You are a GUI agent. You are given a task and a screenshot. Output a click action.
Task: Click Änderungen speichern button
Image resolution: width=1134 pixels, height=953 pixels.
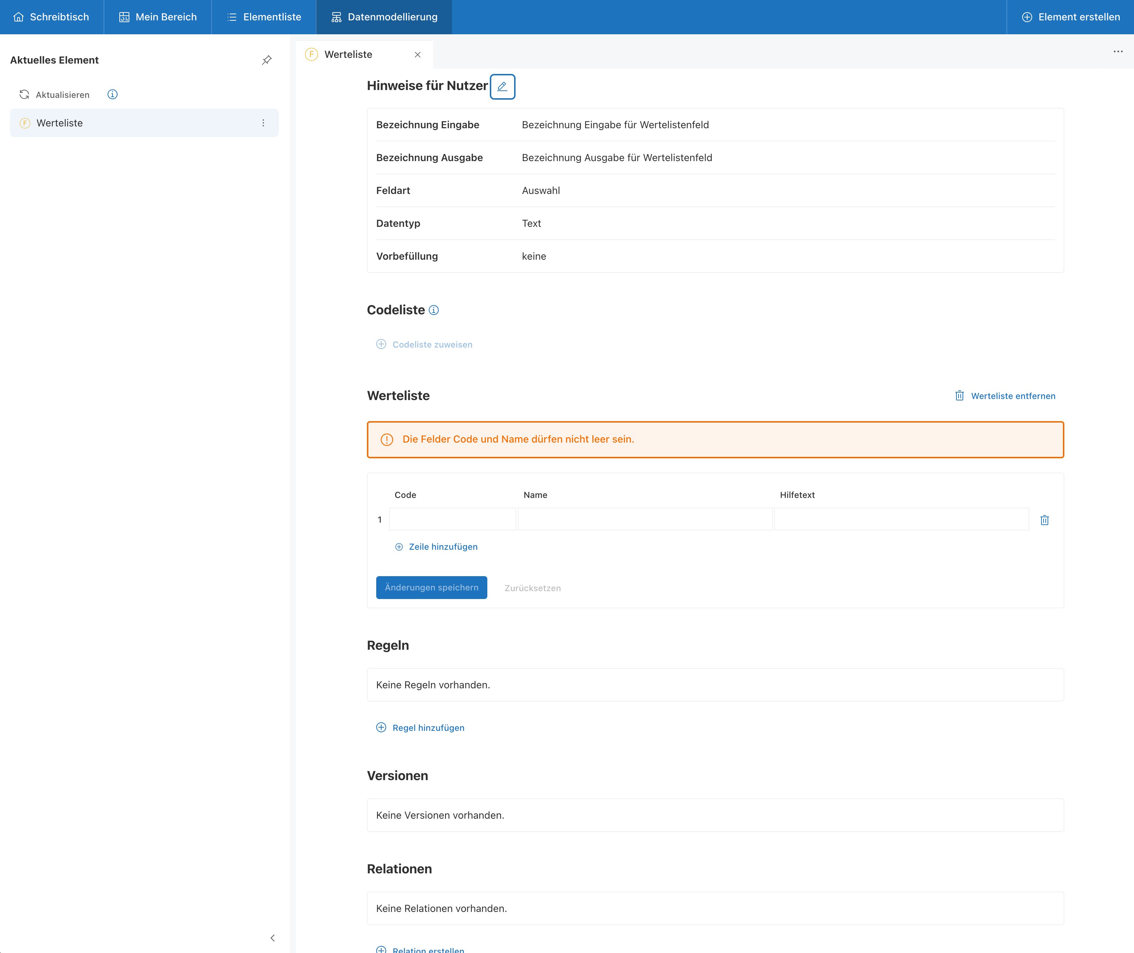pos(431,587)
